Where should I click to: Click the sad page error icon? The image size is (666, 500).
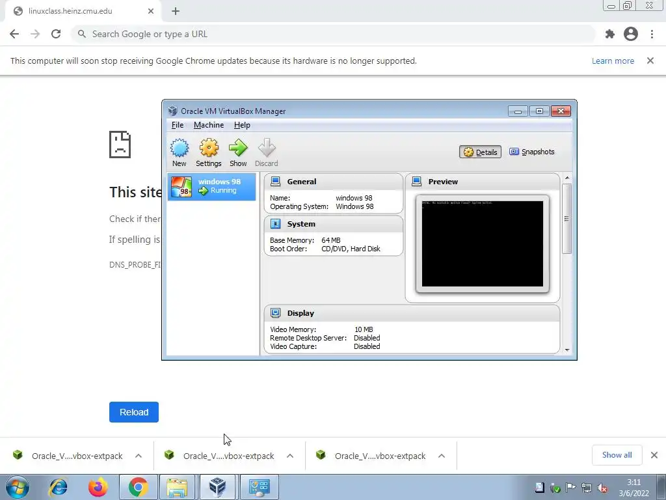pyautogui.click(x=120, y=145)
